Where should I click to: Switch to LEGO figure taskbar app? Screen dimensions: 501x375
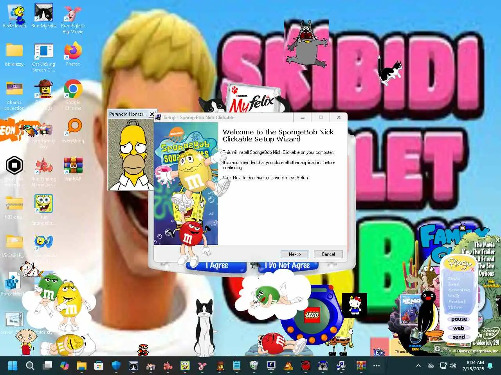tap(220, 366)
